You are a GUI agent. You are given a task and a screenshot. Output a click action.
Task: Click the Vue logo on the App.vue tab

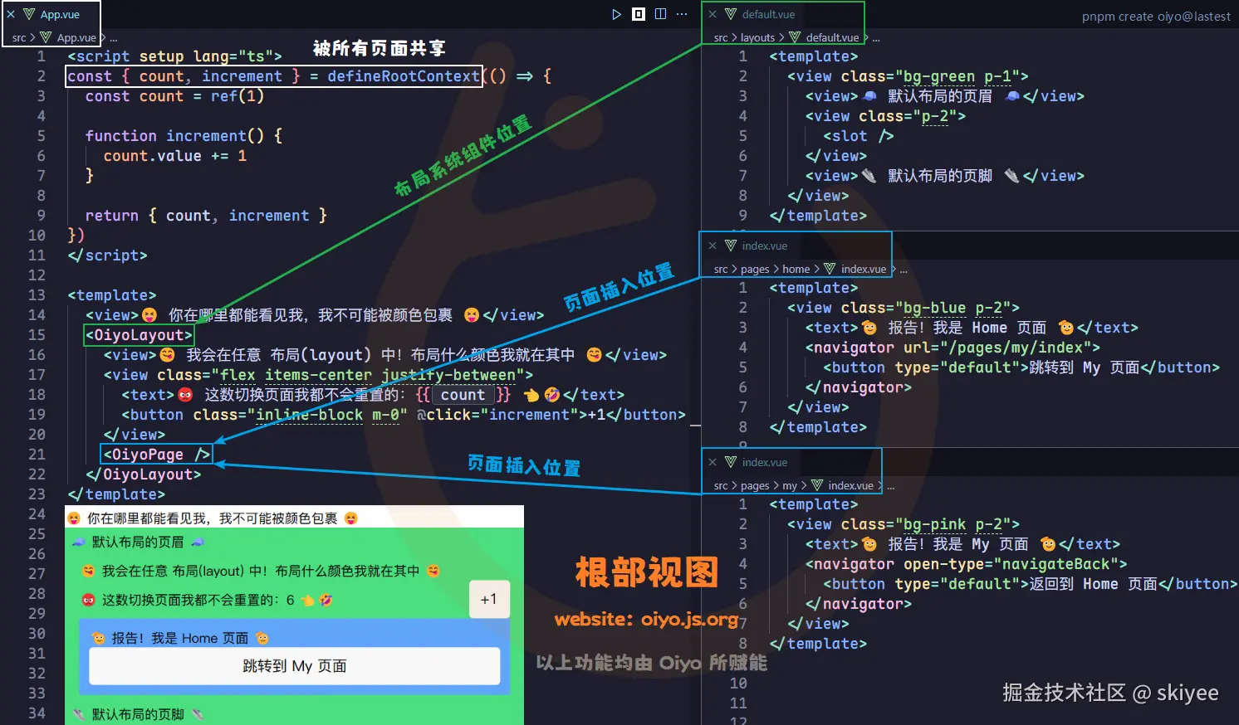point(29,14)
